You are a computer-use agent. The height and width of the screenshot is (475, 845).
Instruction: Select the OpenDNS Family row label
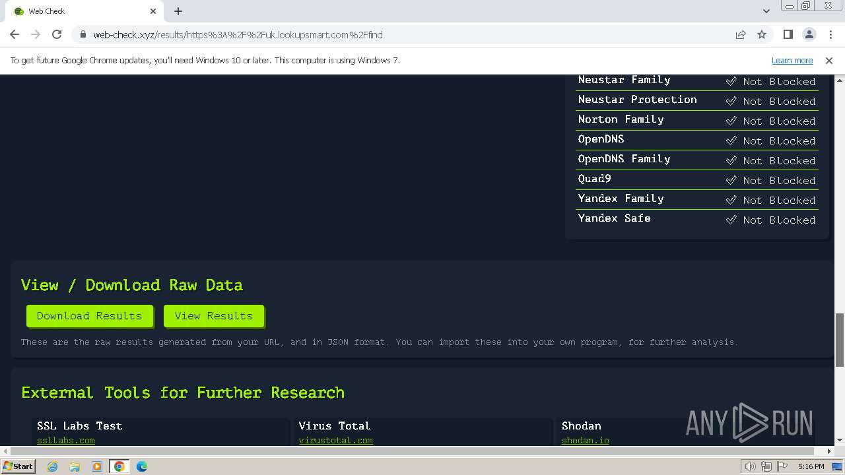pos(624,159)
